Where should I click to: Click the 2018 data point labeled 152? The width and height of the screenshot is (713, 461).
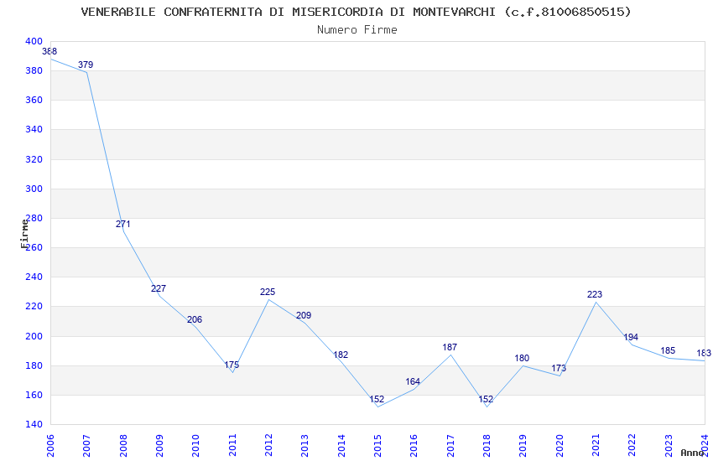(487, 407)
